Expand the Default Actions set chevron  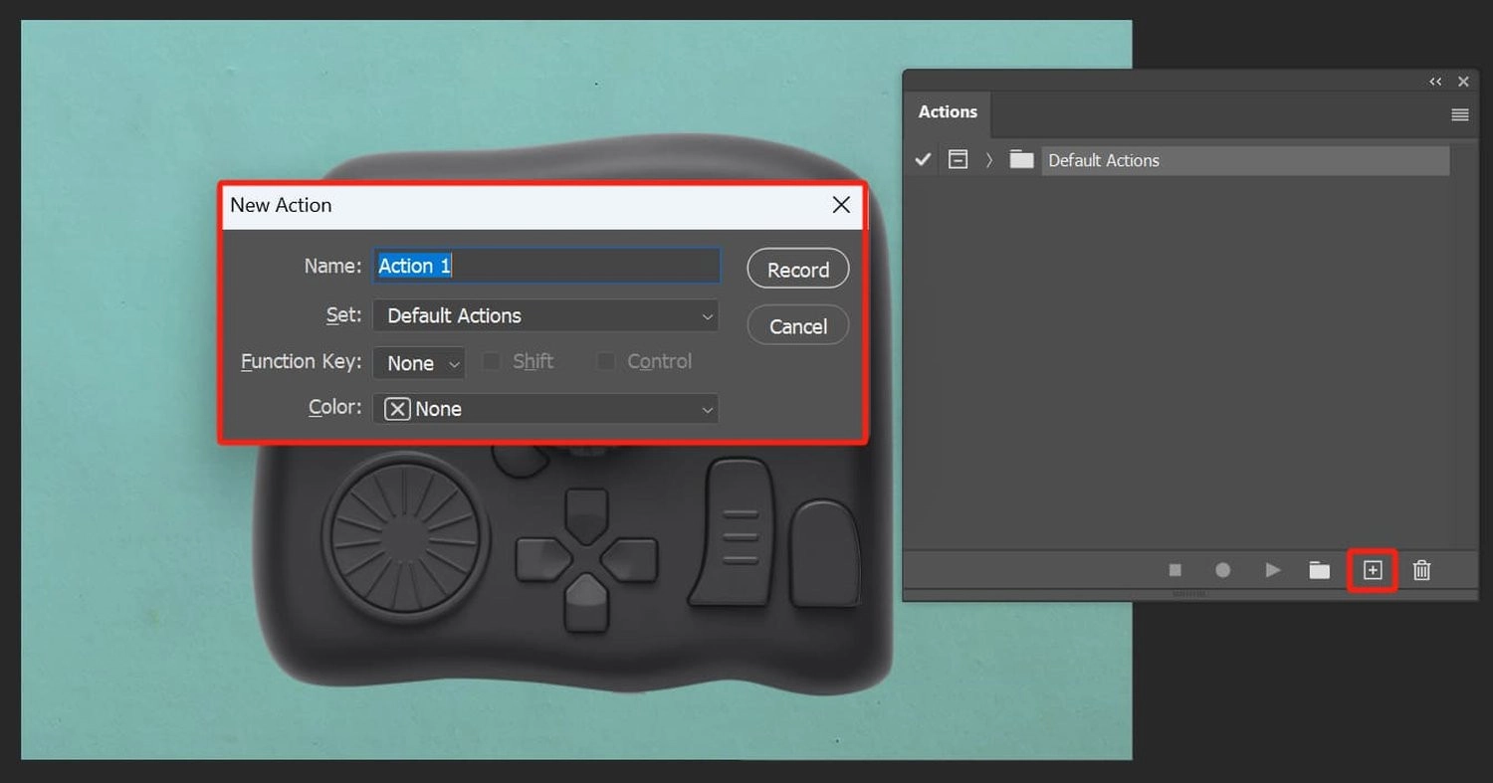[988, 159]
